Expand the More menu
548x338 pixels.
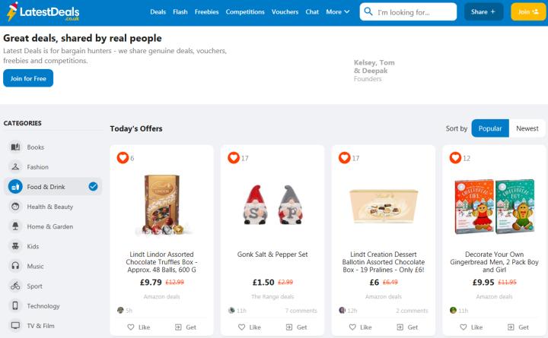(338, 12)
